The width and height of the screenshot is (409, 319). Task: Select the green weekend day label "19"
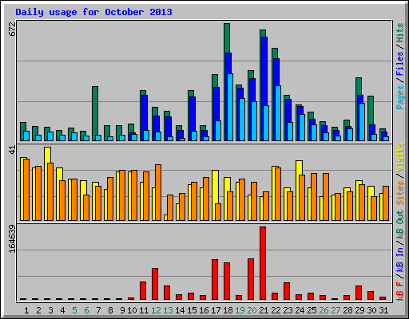coord(240,310)
